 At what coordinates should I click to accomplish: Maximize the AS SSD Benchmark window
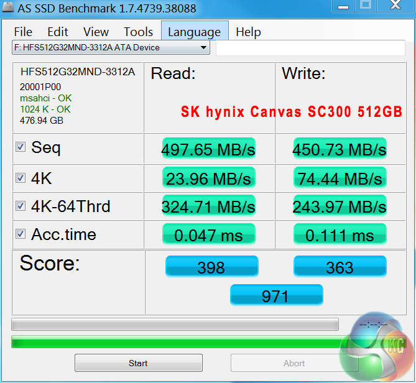pos(366,6)
